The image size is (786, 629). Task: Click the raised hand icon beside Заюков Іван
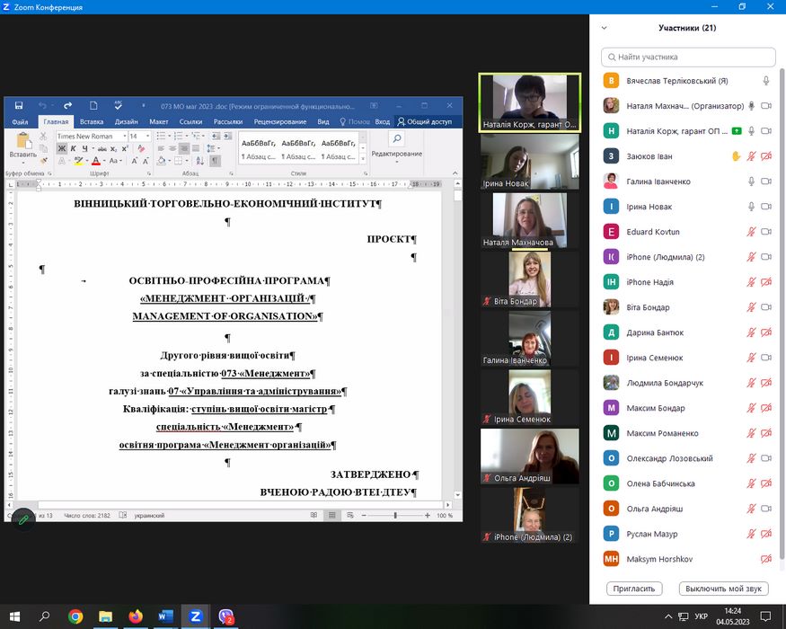pyautogui.click(x=736, y=156)
